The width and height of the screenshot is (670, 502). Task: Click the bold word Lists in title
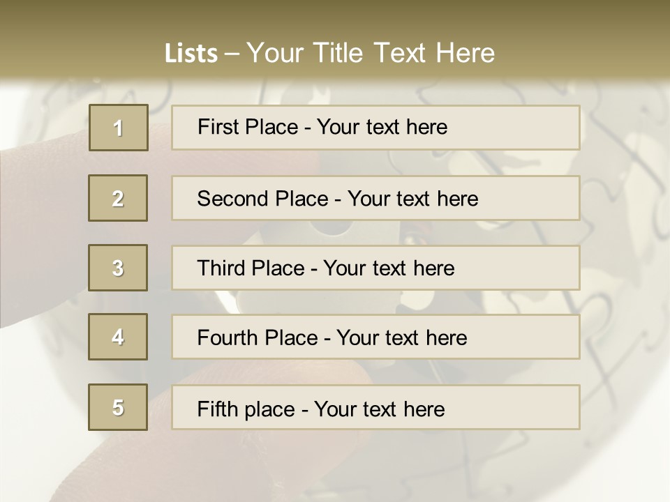(x=191, y=53)
